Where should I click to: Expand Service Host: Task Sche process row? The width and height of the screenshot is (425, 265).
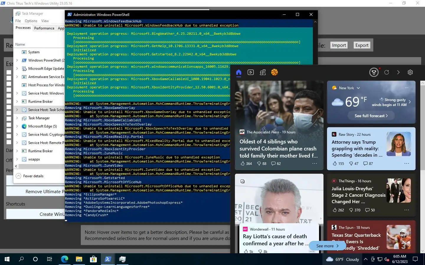[x=17, y=110]
